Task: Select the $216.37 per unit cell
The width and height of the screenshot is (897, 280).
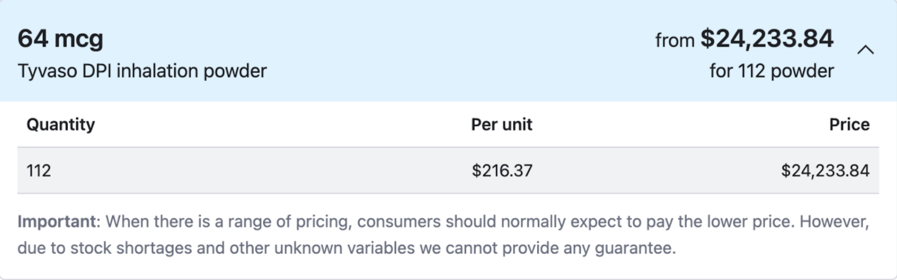Action: (502, 170)
